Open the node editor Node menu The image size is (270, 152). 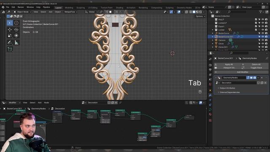(x=46, y=103)
